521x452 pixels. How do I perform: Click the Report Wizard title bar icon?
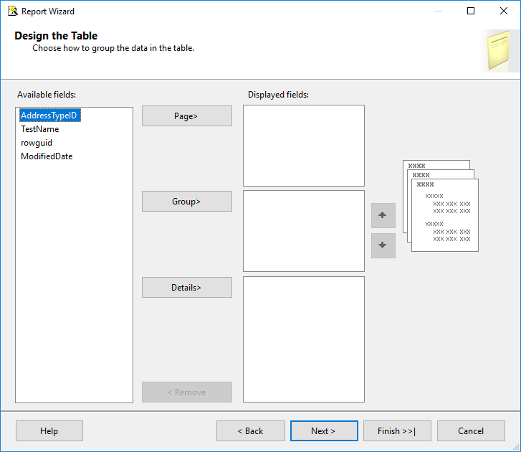pos(12,11)
